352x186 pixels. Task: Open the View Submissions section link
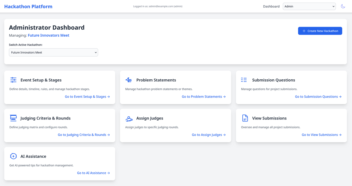tap(321, 135)
